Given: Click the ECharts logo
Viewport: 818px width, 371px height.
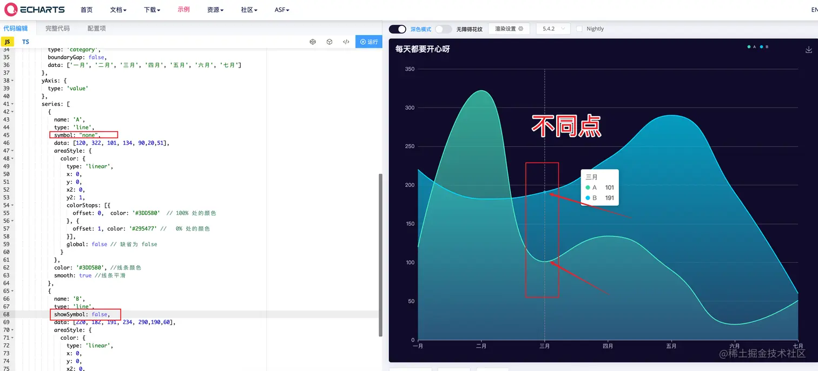Looking at the screenshot, I should (35, 10).
